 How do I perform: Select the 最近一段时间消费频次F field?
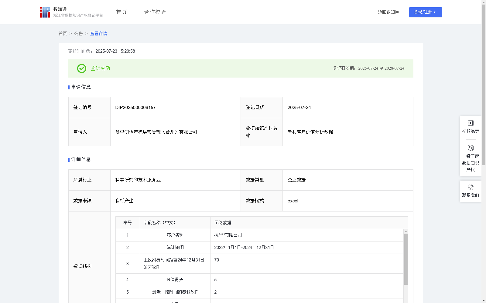click(x=175, y=292)
